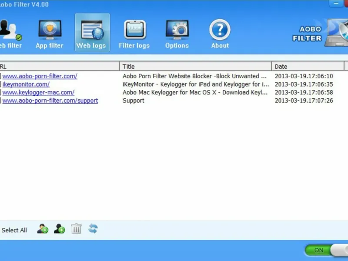Open the App filter section
348x261 pixels.
(x=50, y=33)
